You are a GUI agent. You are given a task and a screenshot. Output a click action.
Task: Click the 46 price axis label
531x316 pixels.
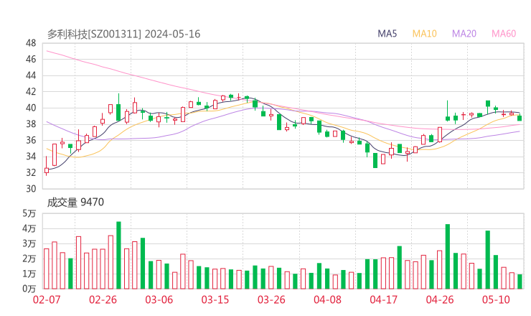click(x=31, y=60)
